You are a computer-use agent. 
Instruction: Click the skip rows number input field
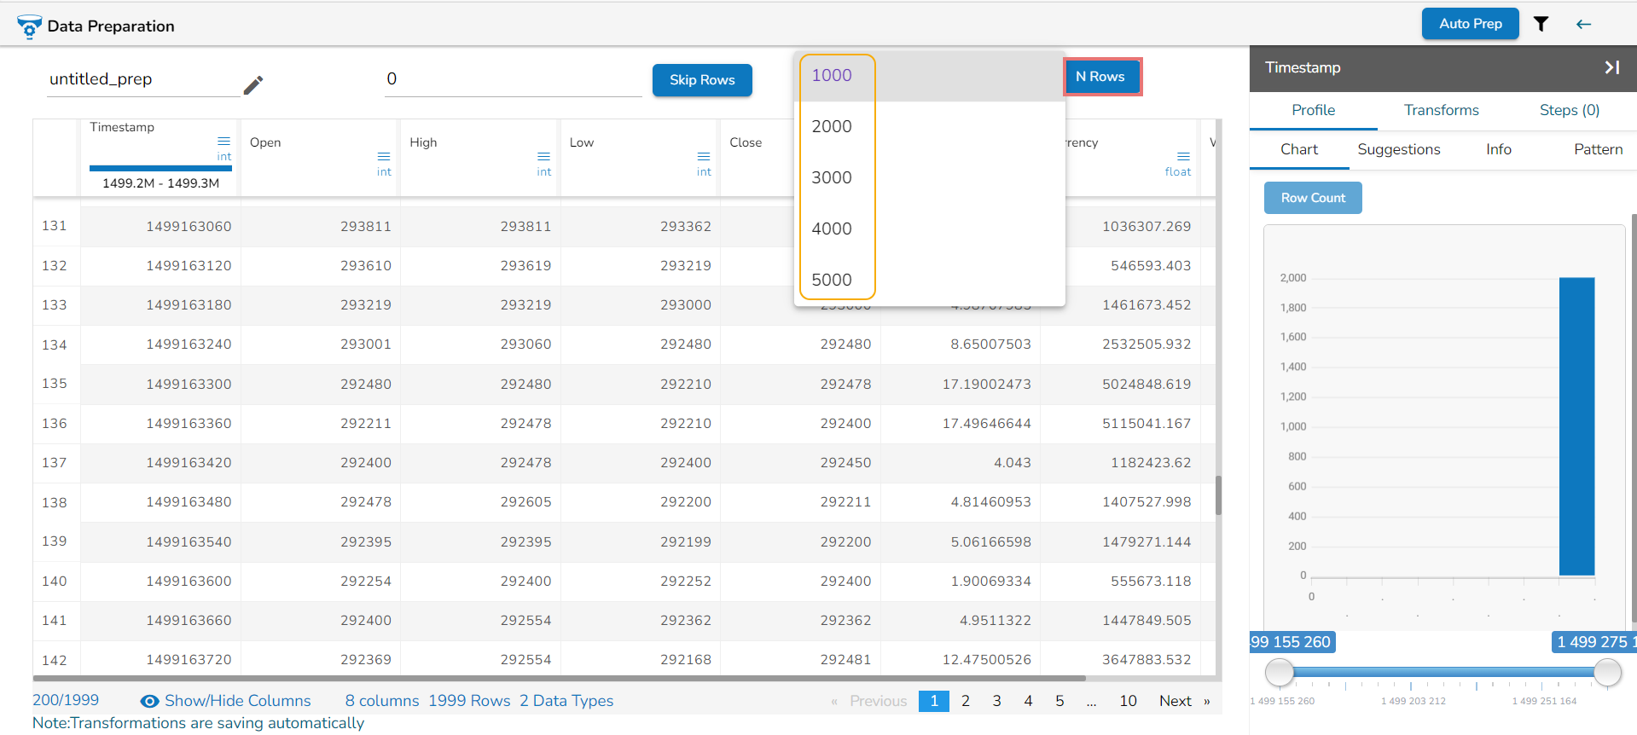click(x=512, y=79)
